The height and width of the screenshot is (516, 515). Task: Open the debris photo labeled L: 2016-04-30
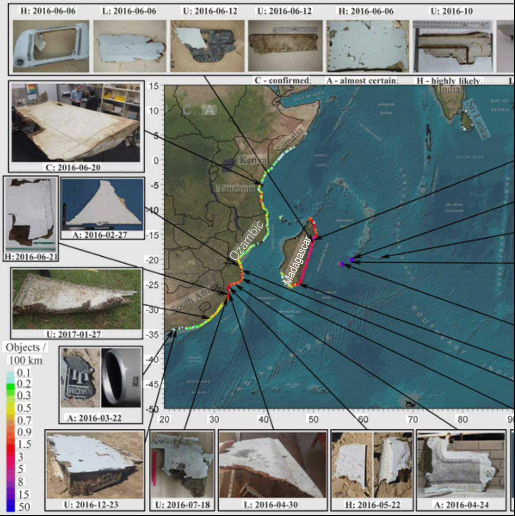[272, 465]
